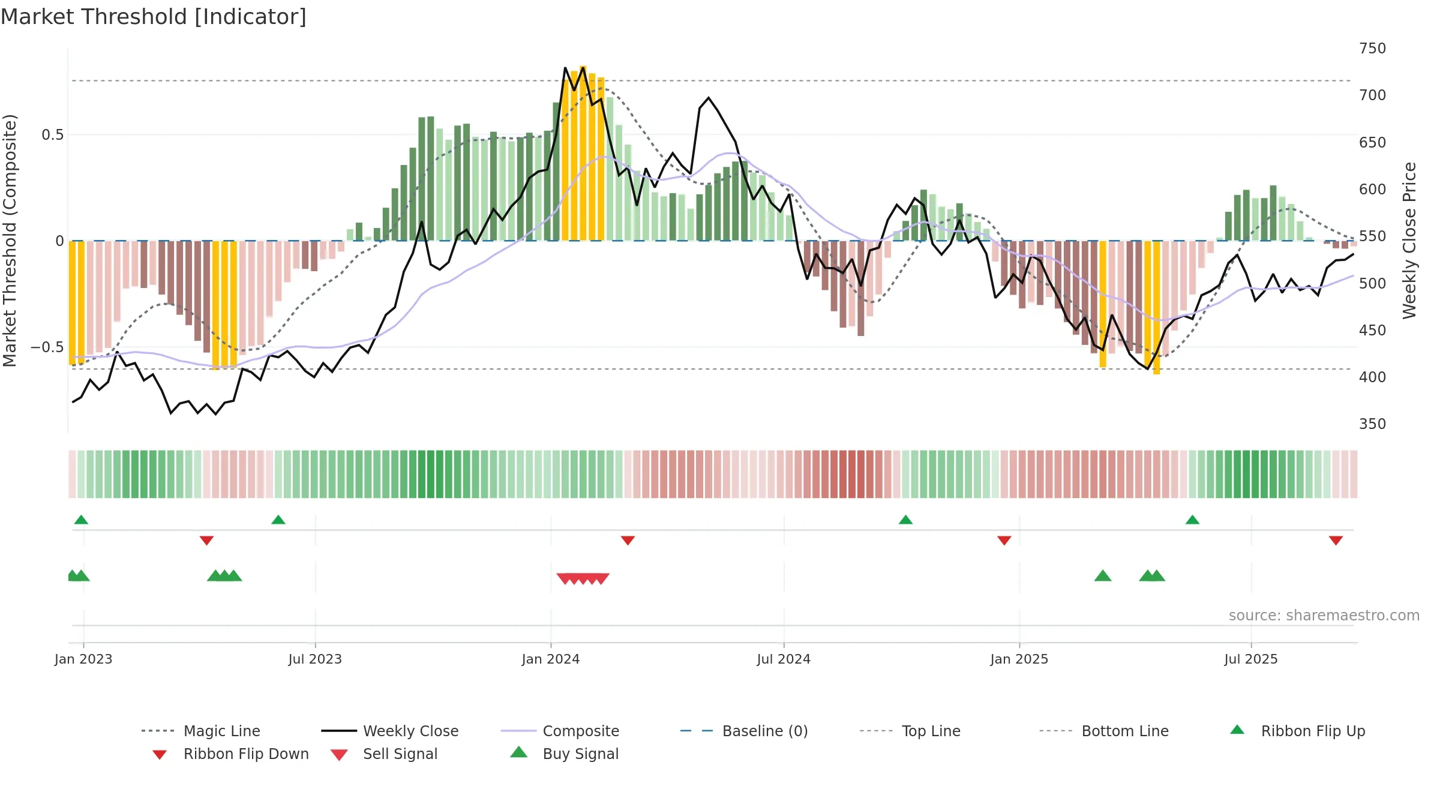
Task: Click the ribbon flip up marker before Jul 2023
Action: (278, 520)
